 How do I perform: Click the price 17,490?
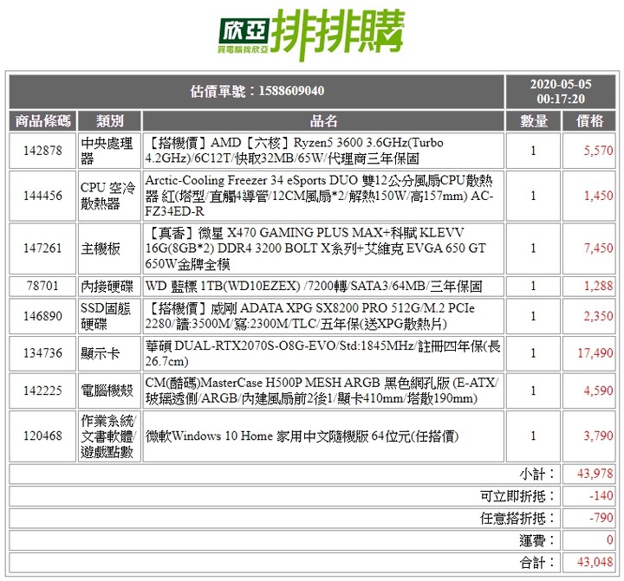click(595, 353)
